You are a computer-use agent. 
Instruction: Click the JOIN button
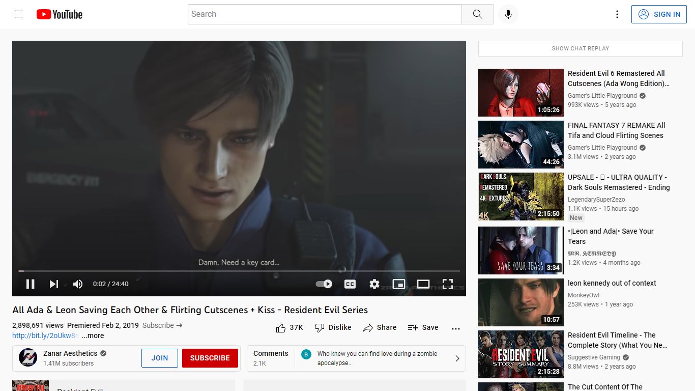[x=160, y=358]
